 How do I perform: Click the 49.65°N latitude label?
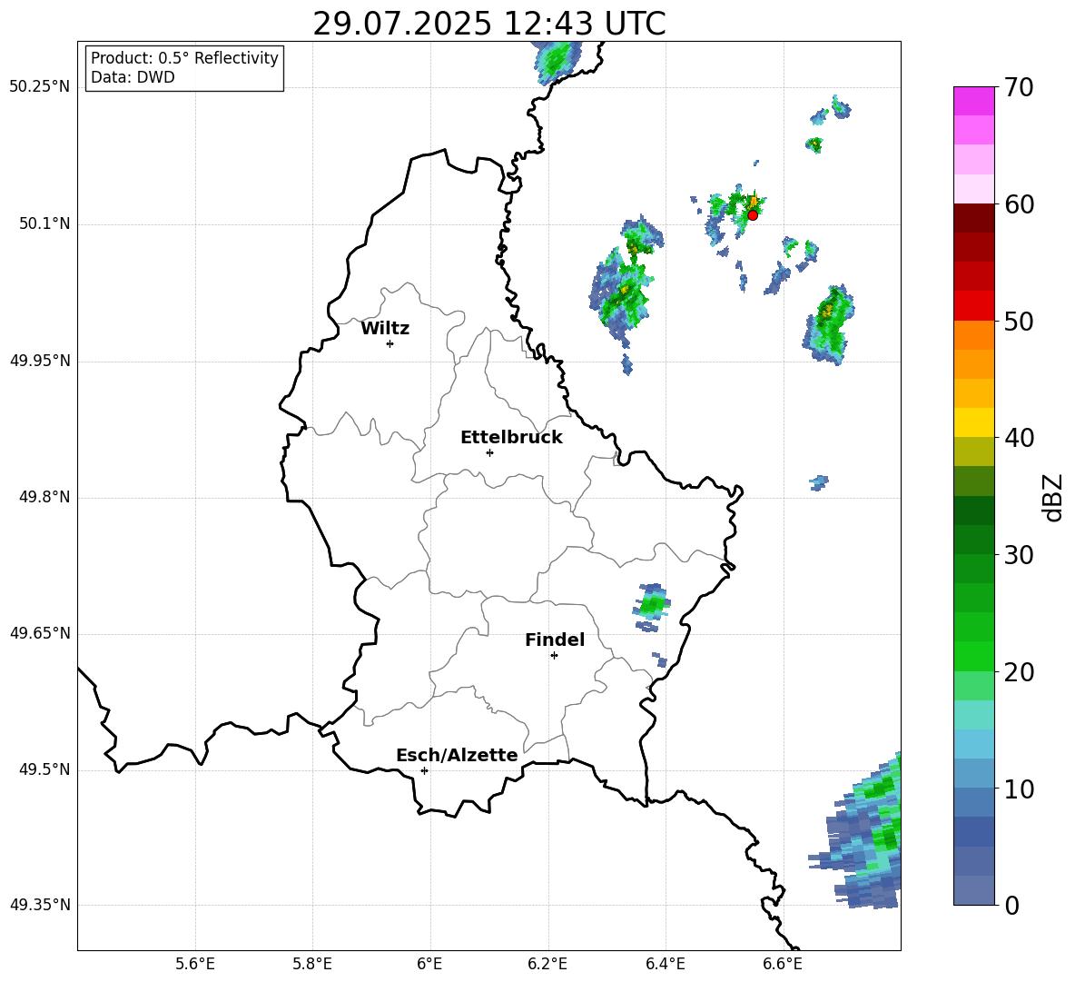40,633
